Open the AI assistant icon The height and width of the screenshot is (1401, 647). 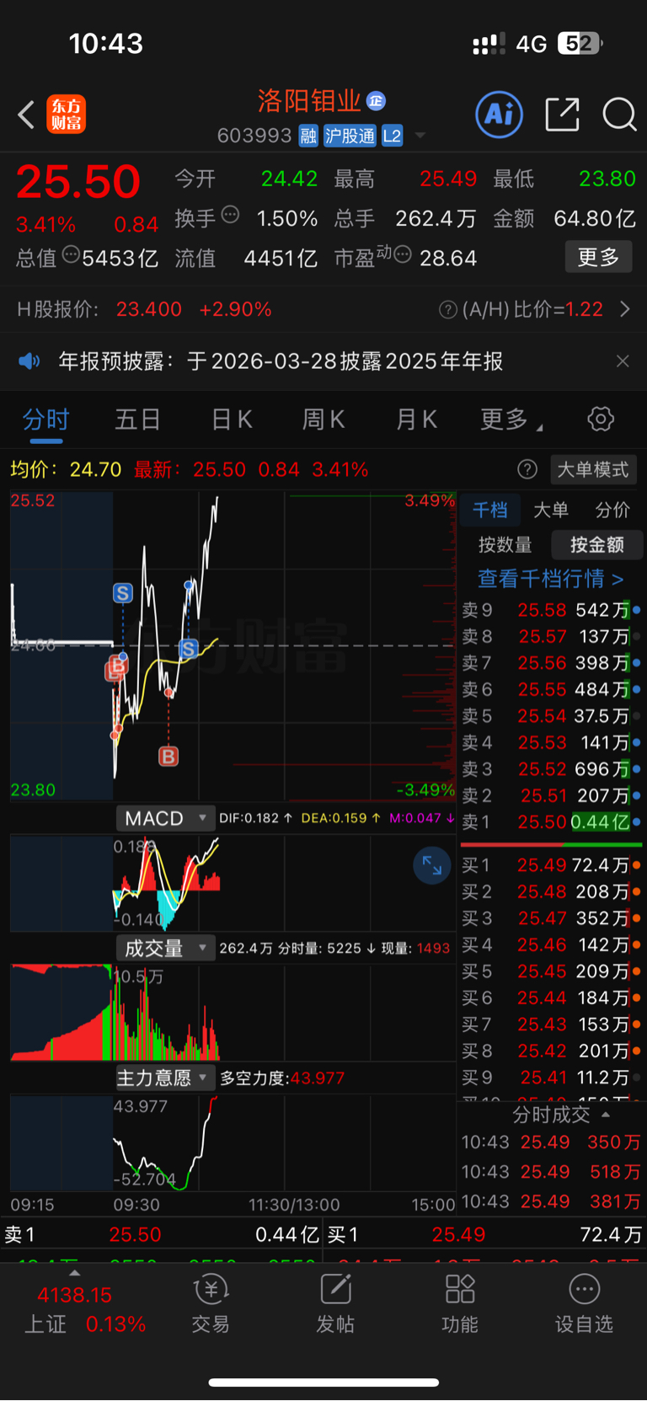pos(500,115)
